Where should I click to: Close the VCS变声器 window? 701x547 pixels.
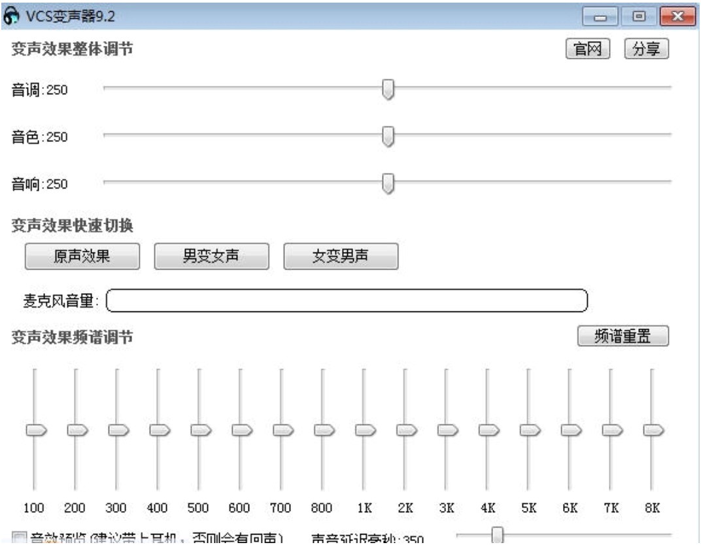677,17
